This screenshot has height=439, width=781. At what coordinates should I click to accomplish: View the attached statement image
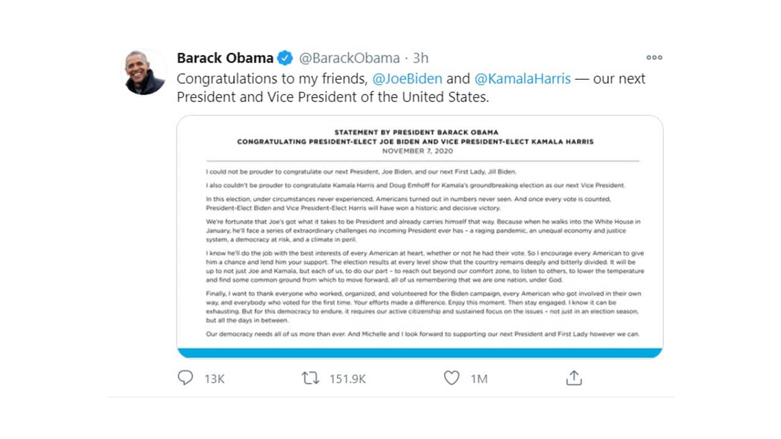point(419,238)
